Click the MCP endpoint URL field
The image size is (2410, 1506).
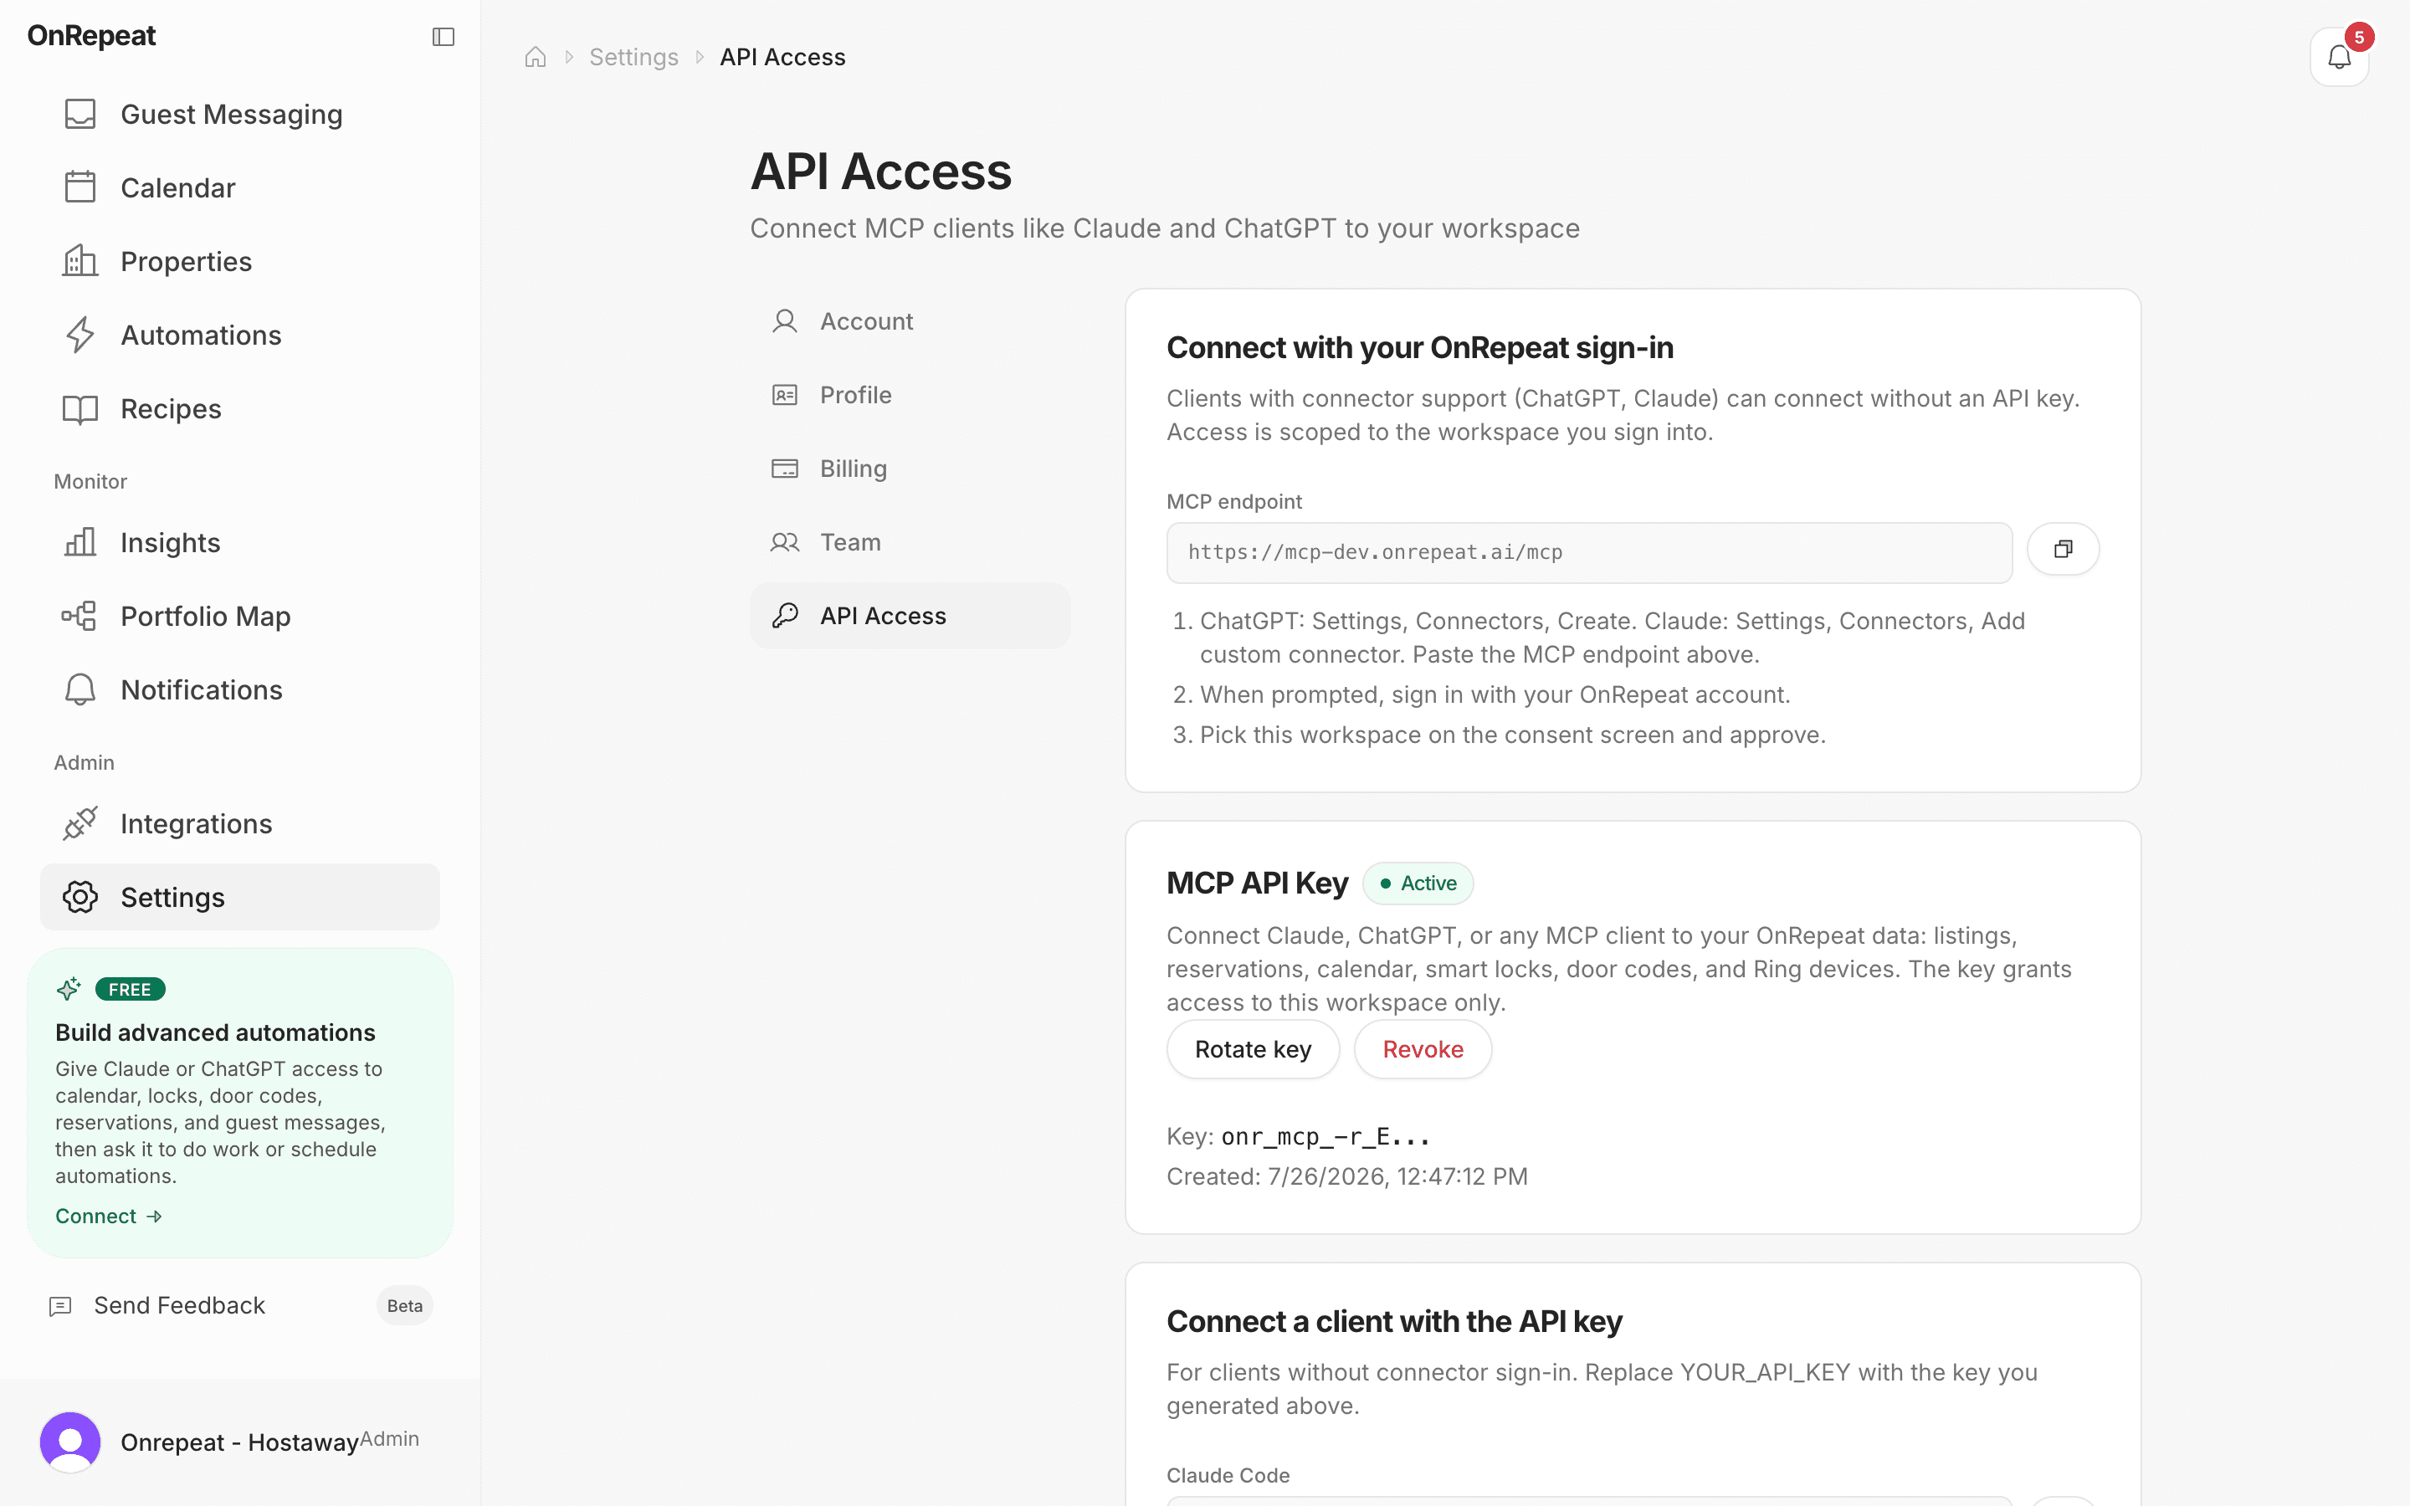click(x=1589, y=553)
